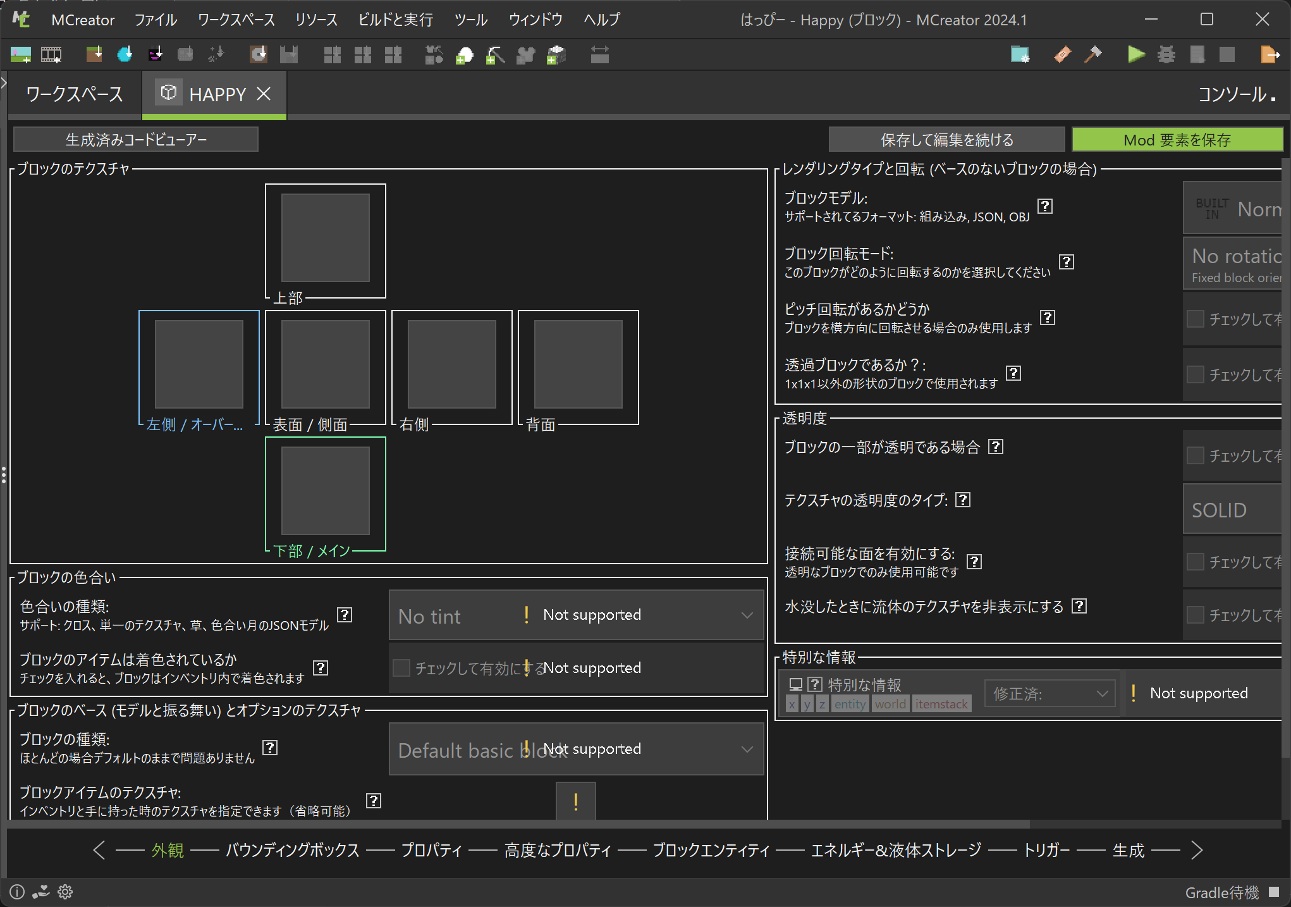Click 生成済みコードビューアー button
The width and height of the screenshot is (1291, 907).
[136, 140]
